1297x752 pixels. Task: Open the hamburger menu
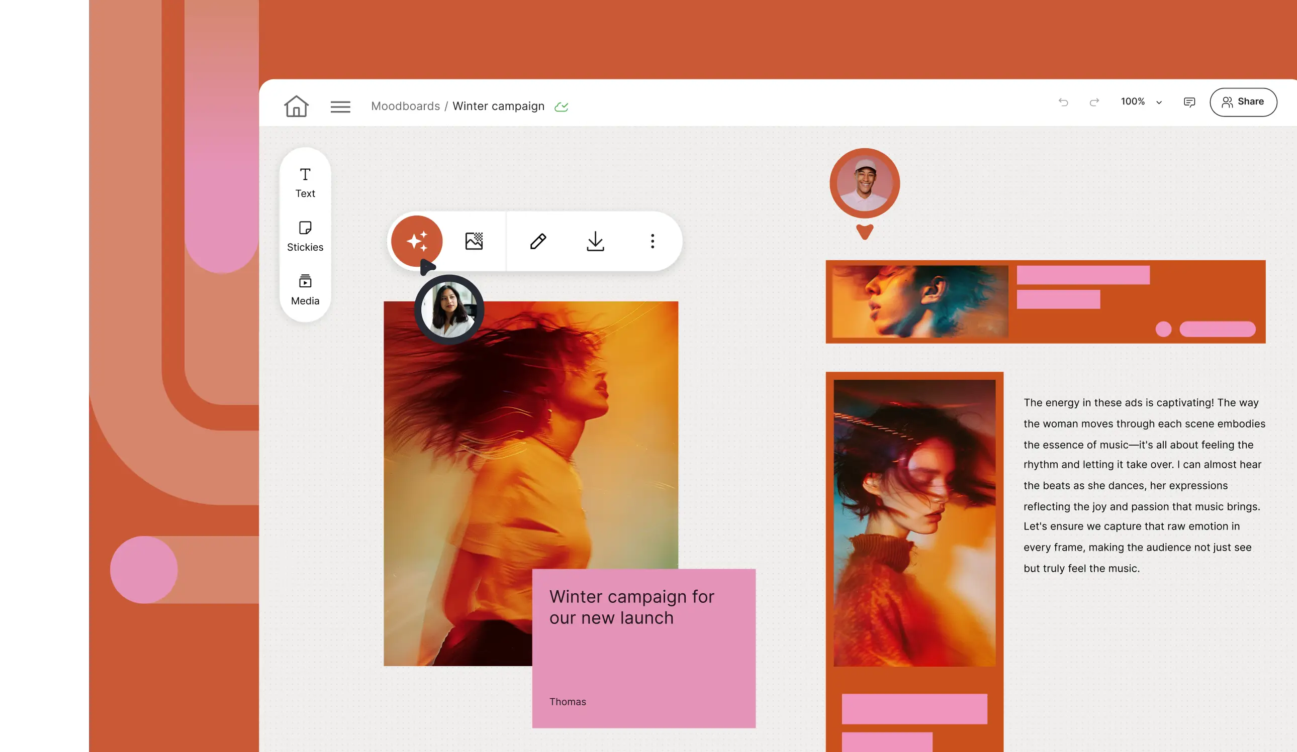coord(340,106)
